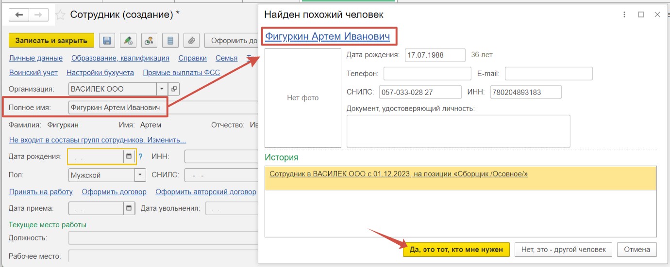The height and width of the screenshot is (267, 670).
Task: Click Отмена in the dialog
Action: (637, 250)
